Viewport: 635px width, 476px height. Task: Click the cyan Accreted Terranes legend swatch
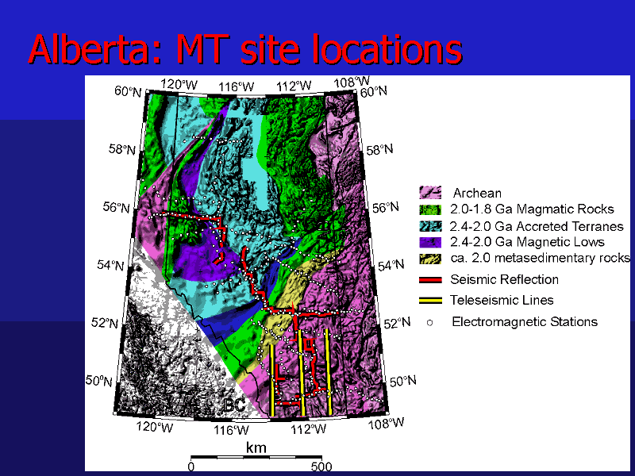point(430,226)
